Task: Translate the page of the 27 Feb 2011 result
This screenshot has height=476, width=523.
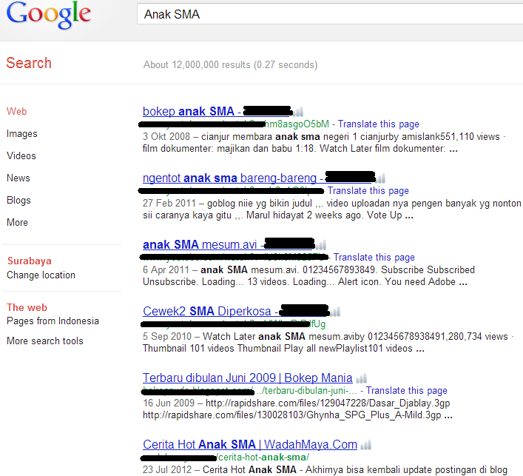Action: pyautogui.click(x=368, y=190)
